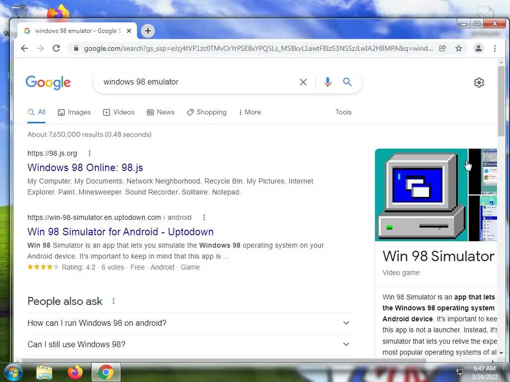510x382 pixels.
Task: Click the padlock site info icon
Action: click(x=76, y=48)
